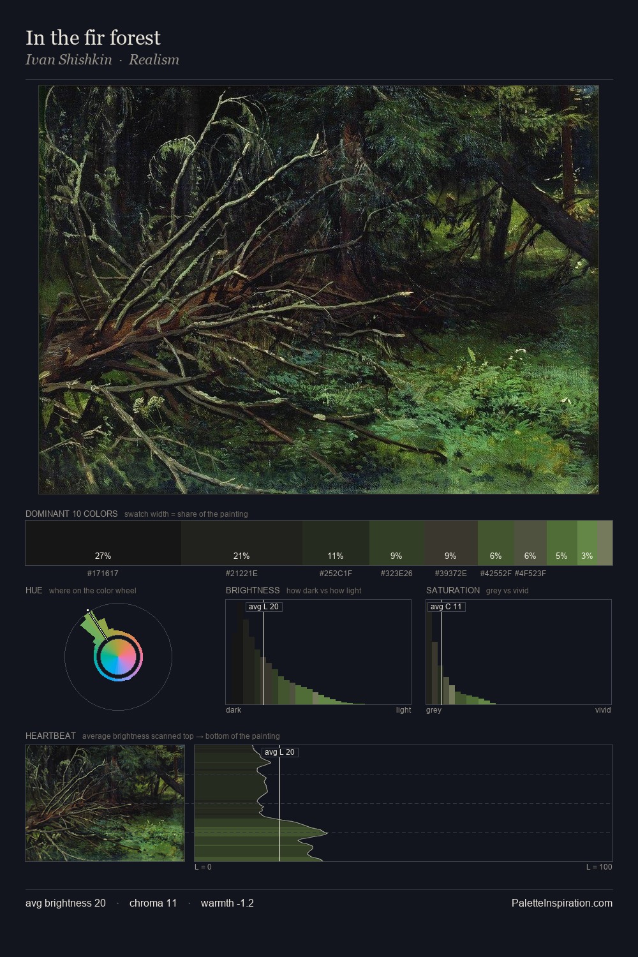Click the hue color wheel
The width and height of the screenshot is (638, 957).
(118, 657)
